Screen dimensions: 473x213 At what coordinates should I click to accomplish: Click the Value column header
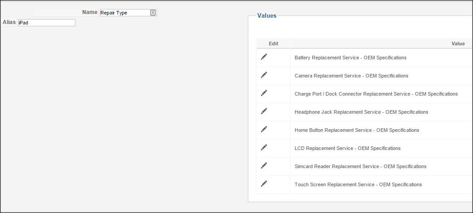[458, 44]
